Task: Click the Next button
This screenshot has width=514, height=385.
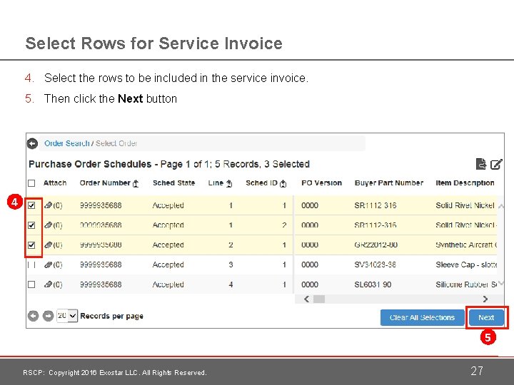Action: [486, 317]
